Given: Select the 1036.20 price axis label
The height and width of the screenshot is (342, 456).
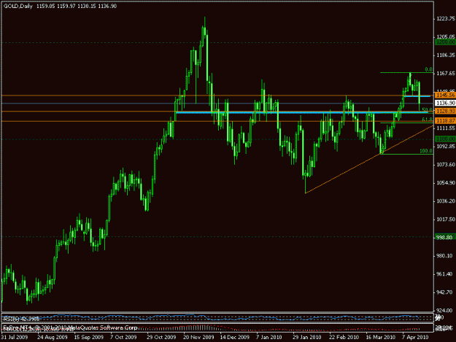Looking at the screenshot, I should [x=445, y=201].
